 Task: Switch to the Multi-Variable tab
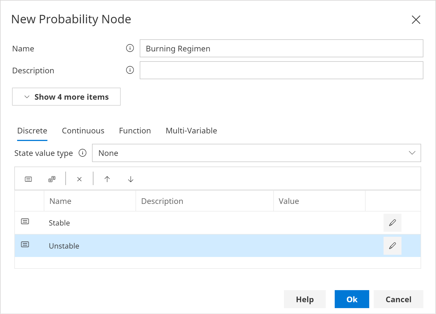(x=191, y=130)
